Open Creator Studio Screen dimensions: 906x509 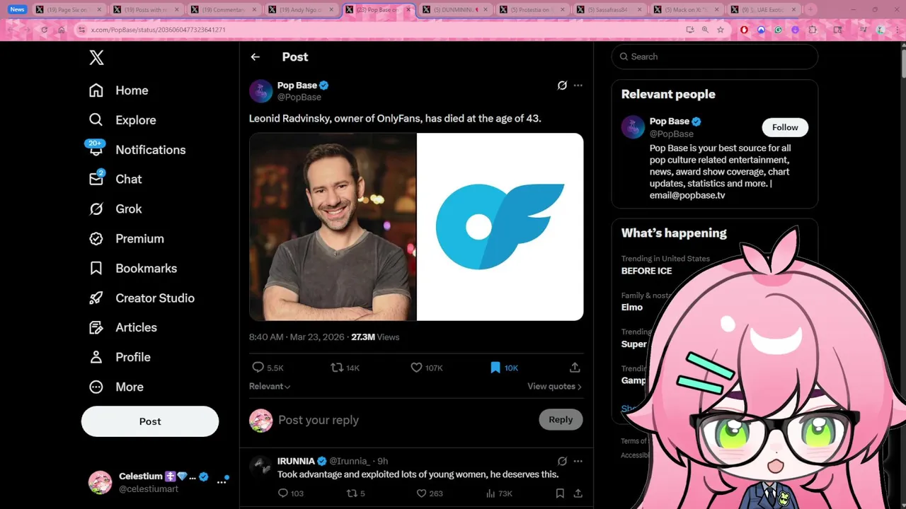coord(141,298)
